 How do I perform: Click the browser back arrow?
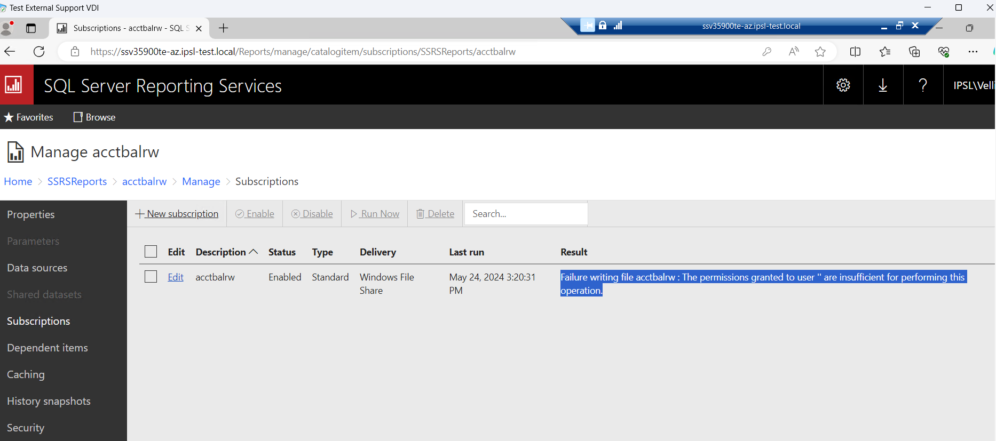click(10, 52)
